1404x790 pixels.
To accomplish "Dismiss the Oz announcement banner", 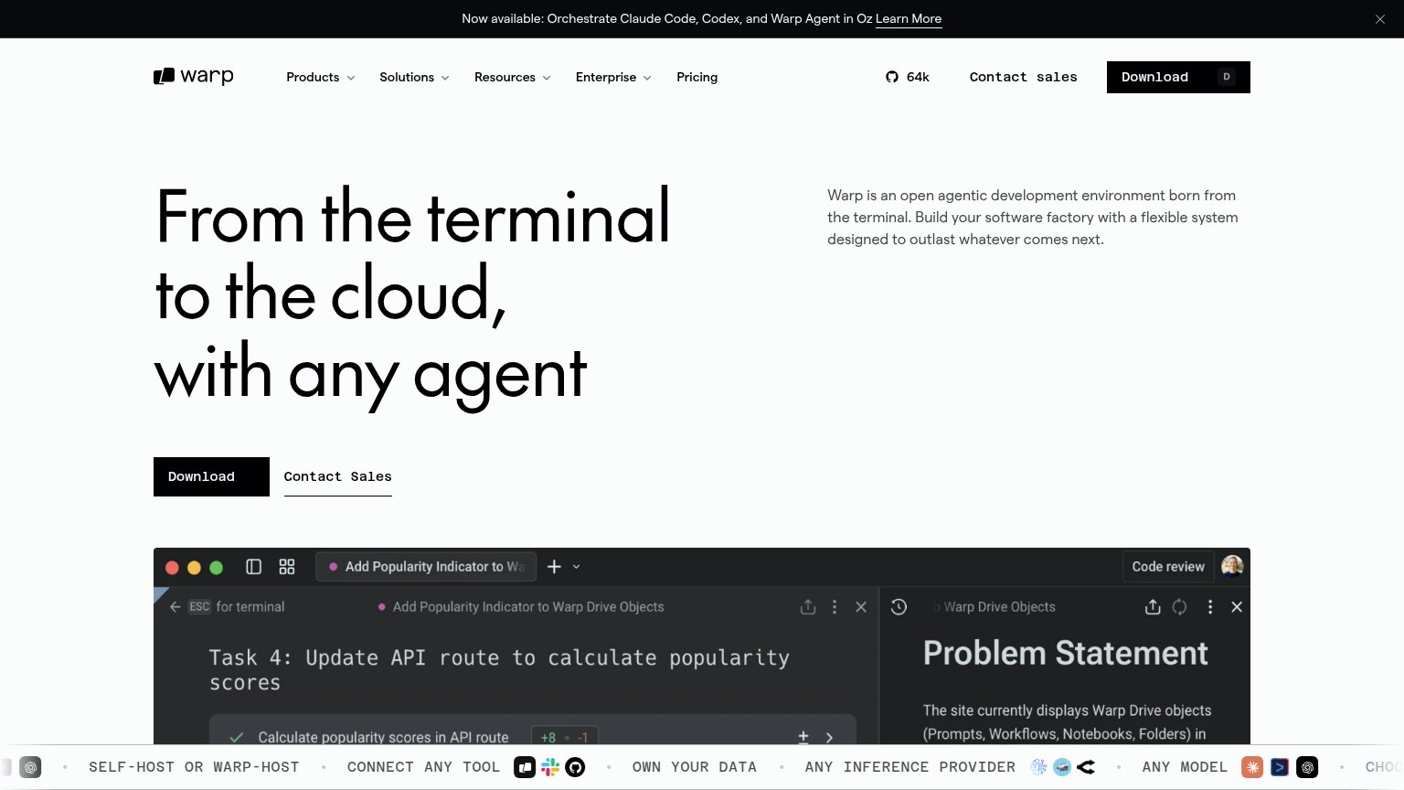I will (1380, 19).
